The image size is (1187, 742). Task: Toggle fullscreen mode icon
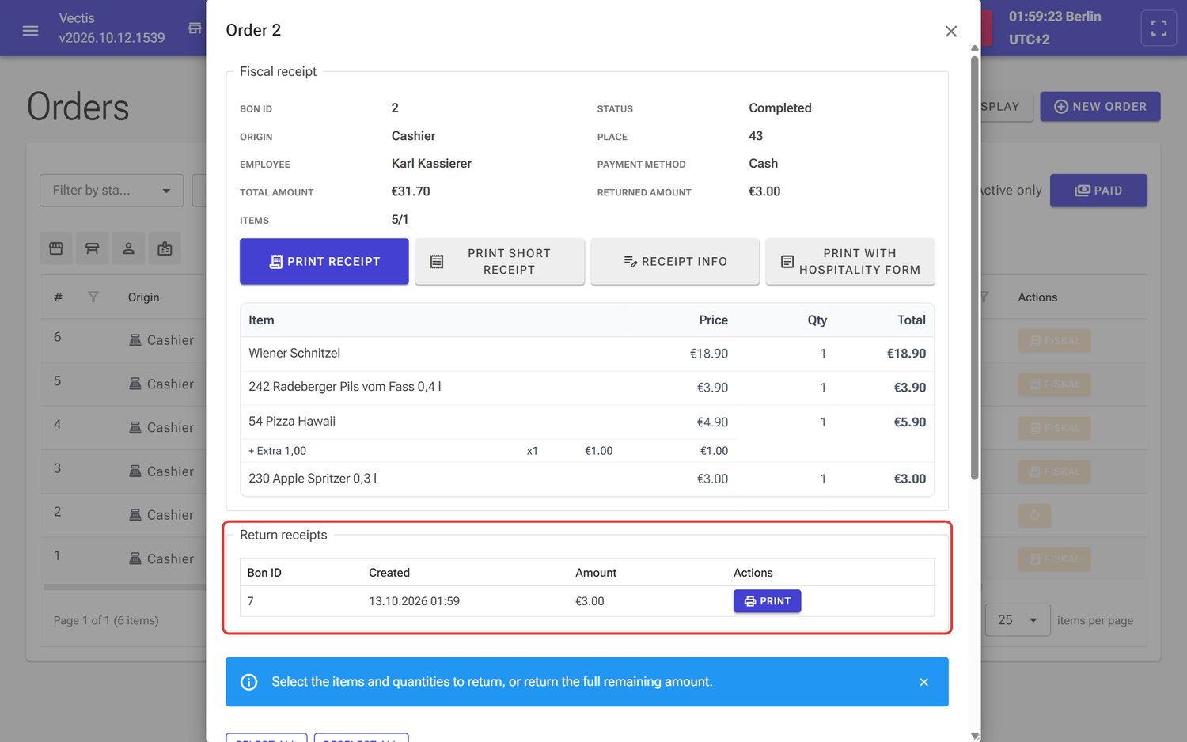[1159, 28]
